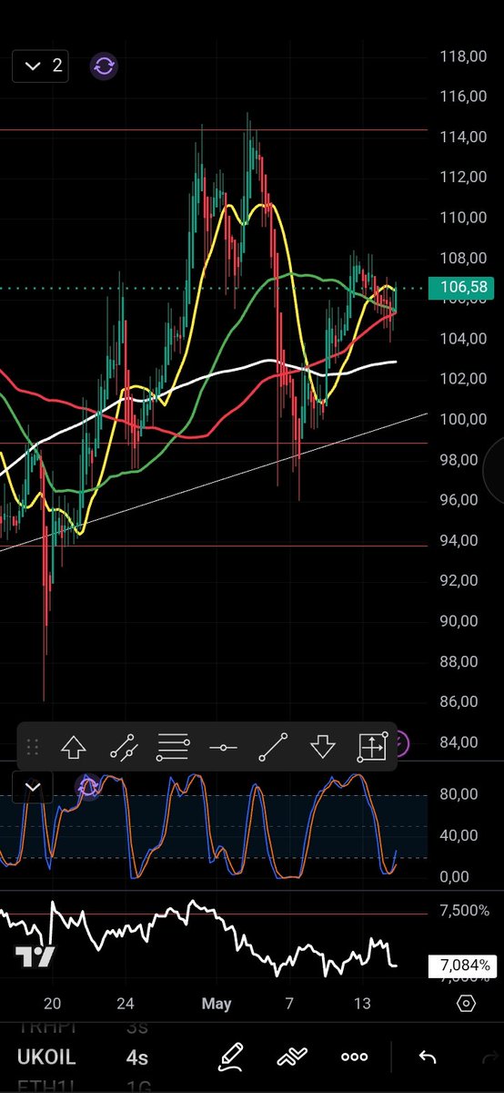Select the trend line with nodes tool

[x=123, y=748]
